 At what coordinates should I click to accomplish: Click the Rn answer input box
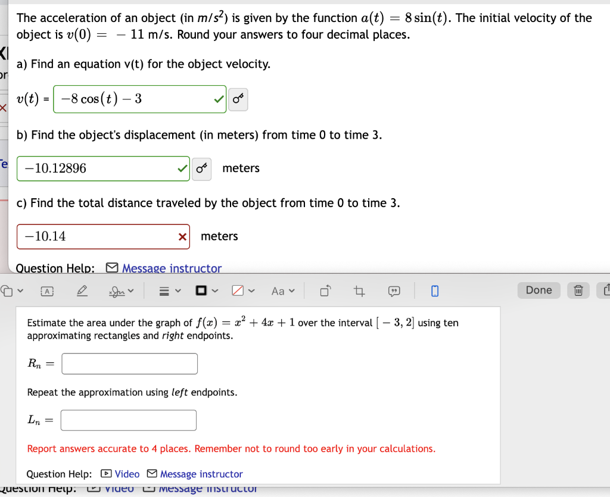(x=129, y=364)
